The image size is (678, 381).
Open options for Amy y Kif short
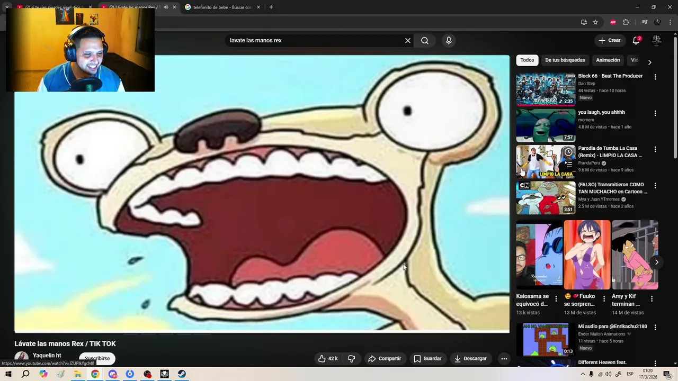click(652, 299)
